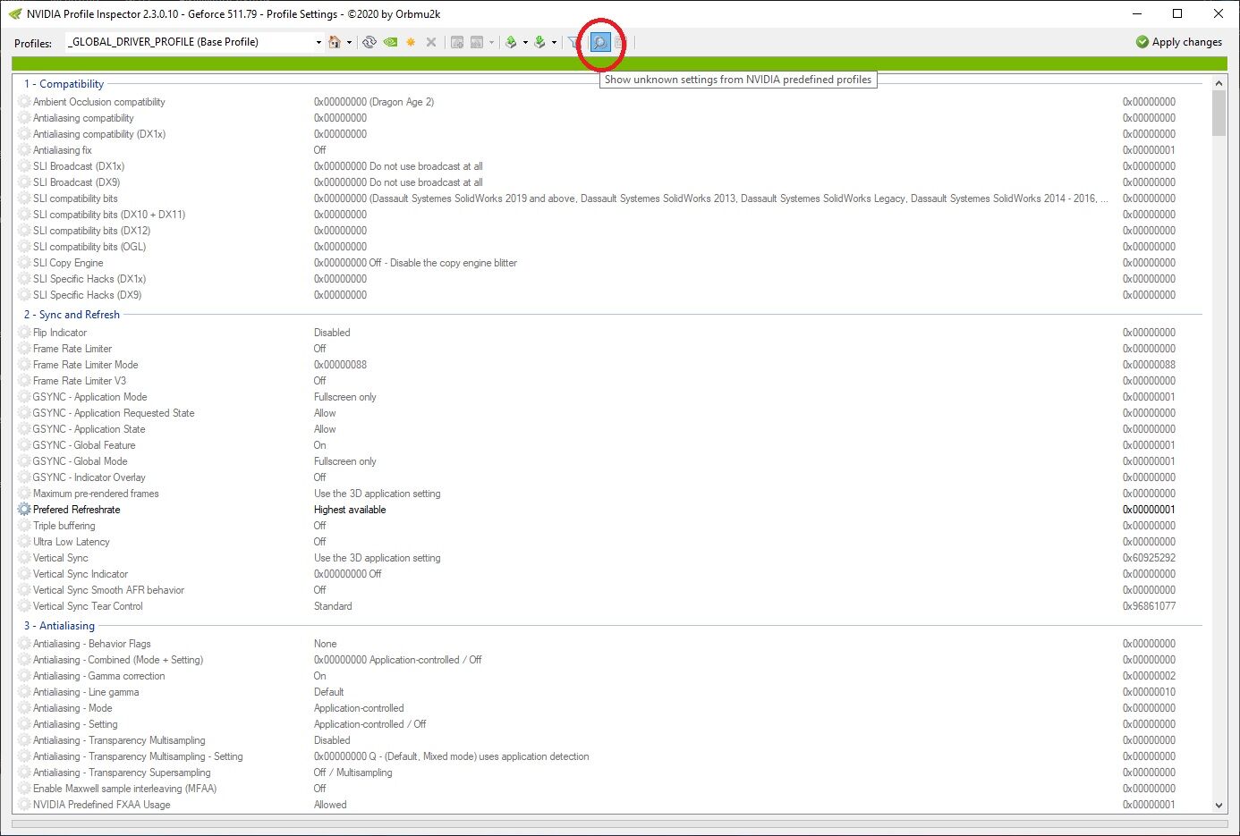Click the greyed-out toolbar icon after the magnifier
Viewport: 1240px width, 836px height.
(x=621, y=42)
